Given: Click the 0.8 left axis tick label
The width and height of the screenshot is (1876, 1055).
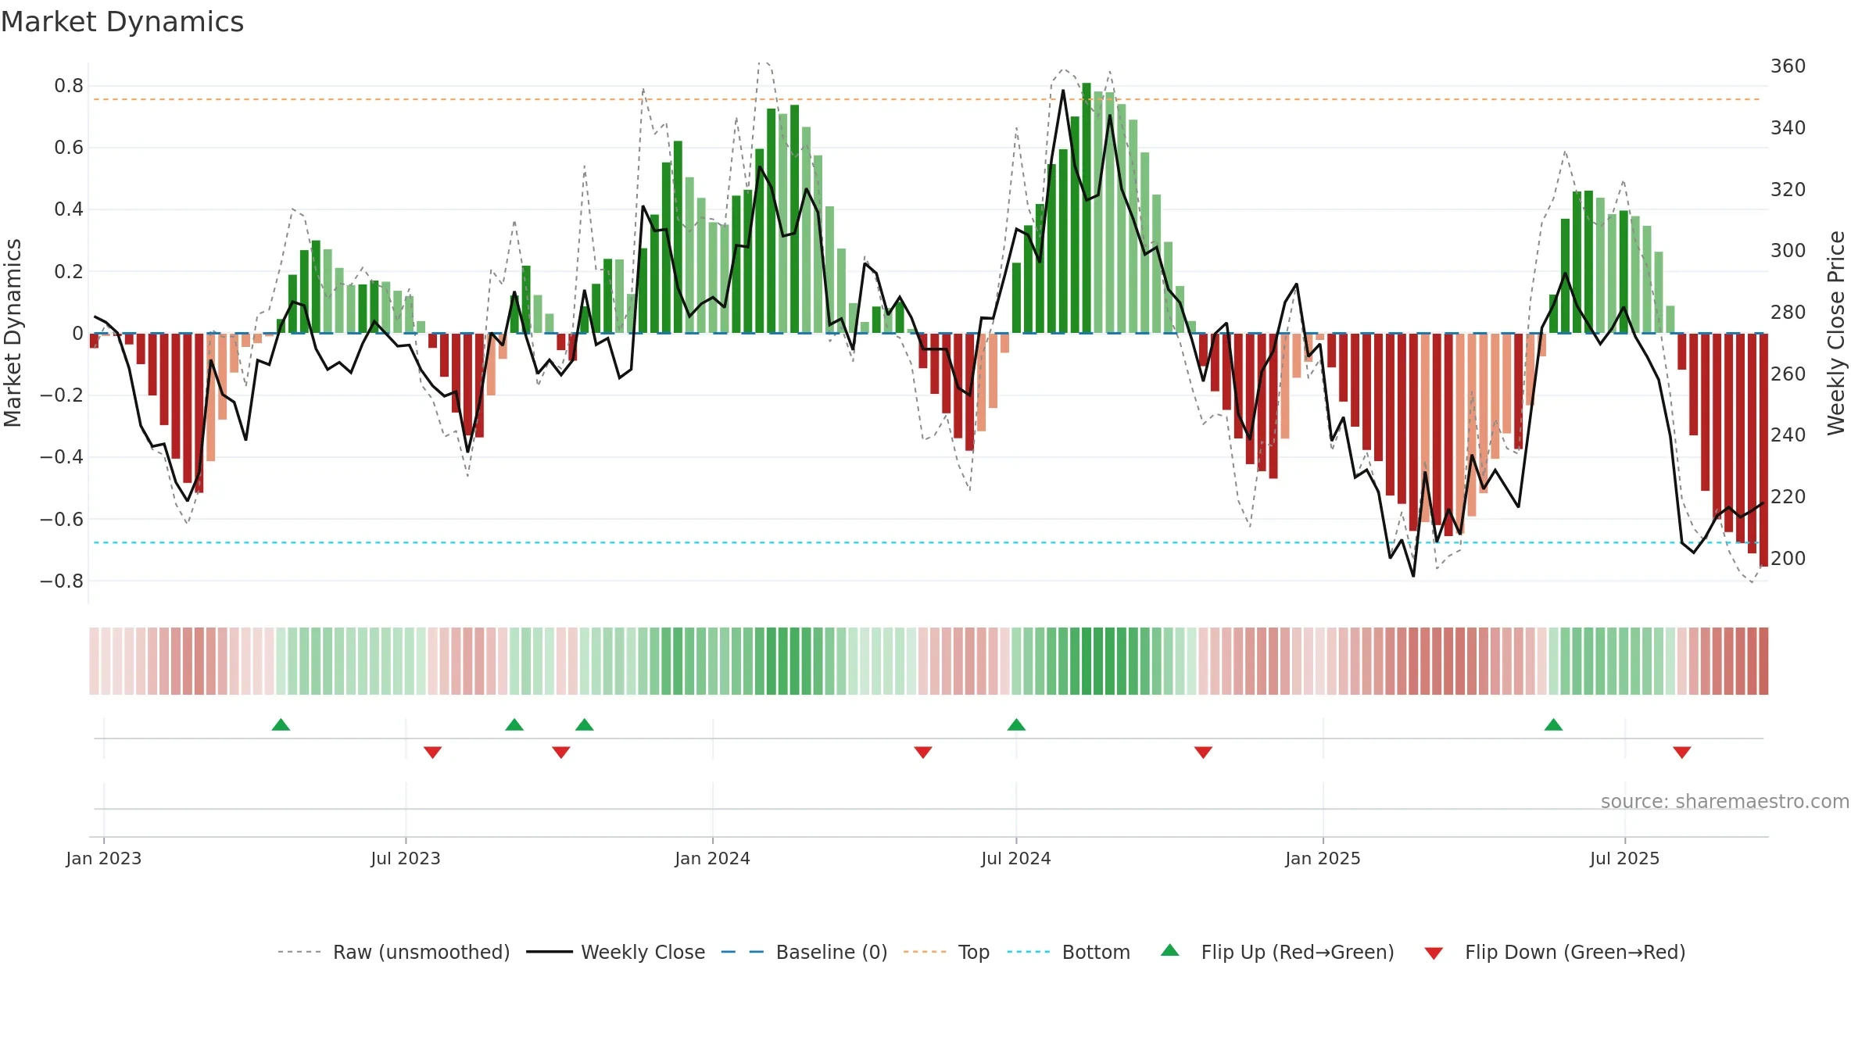Looking at the screenshot, I should click(69, 86).
